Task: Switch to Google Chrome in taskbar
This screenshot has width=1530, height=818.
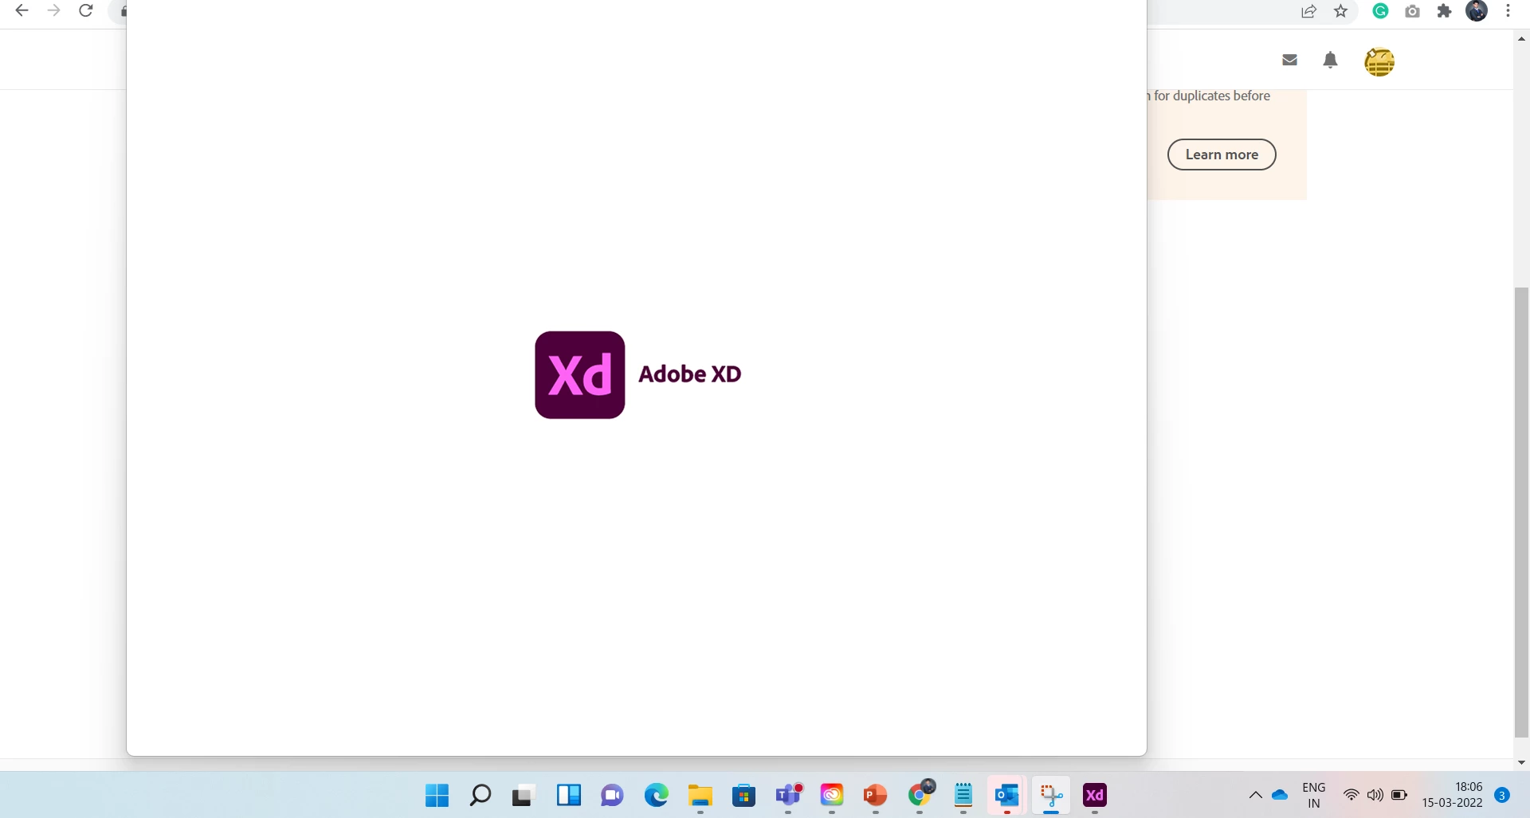Action: [920, 794]
